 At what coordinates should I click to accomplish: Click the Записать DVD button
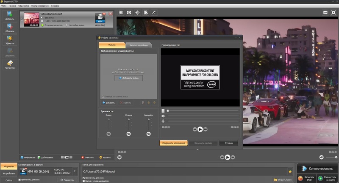(306, 178)
